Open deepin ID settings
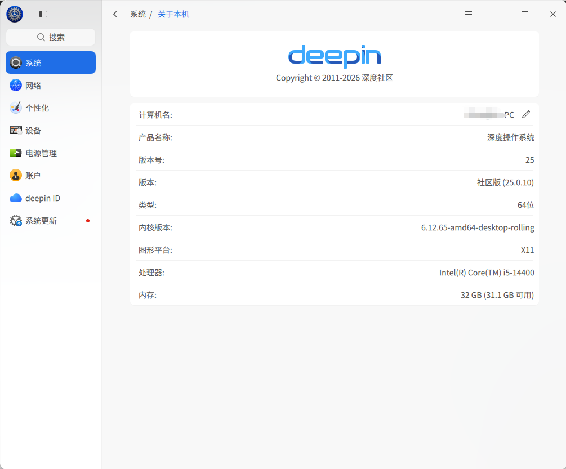 (x=51, y=198)
